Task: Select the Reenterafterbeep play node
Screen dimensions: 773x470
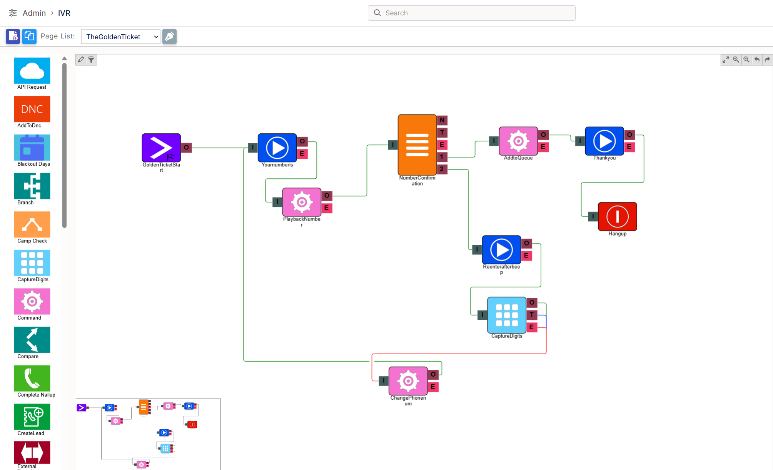Action: pyautogui.click(x=501, y=249)
